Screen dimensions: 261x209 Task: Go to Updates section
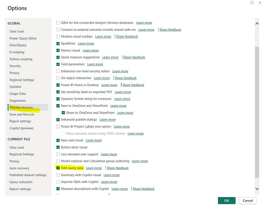[x=15, y=87]
